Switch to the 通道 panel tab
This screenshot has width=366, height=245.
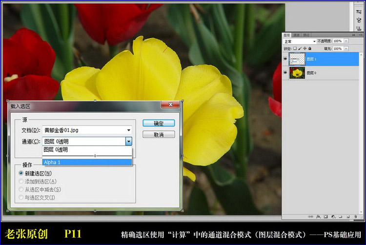(x=296, y=35)
